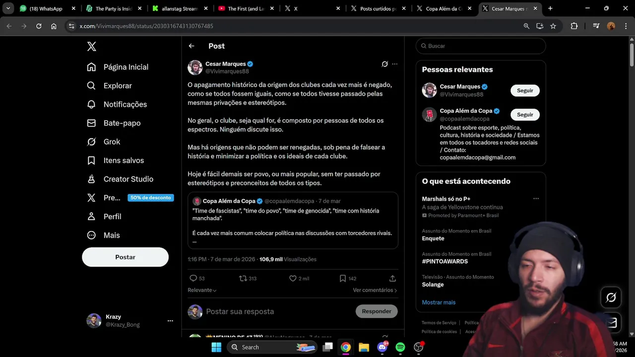The width and height of the screenshot is (635, 357).
Task: Switch to The First (and Last) YouTube tab
Action: click(x=247, y=8)
